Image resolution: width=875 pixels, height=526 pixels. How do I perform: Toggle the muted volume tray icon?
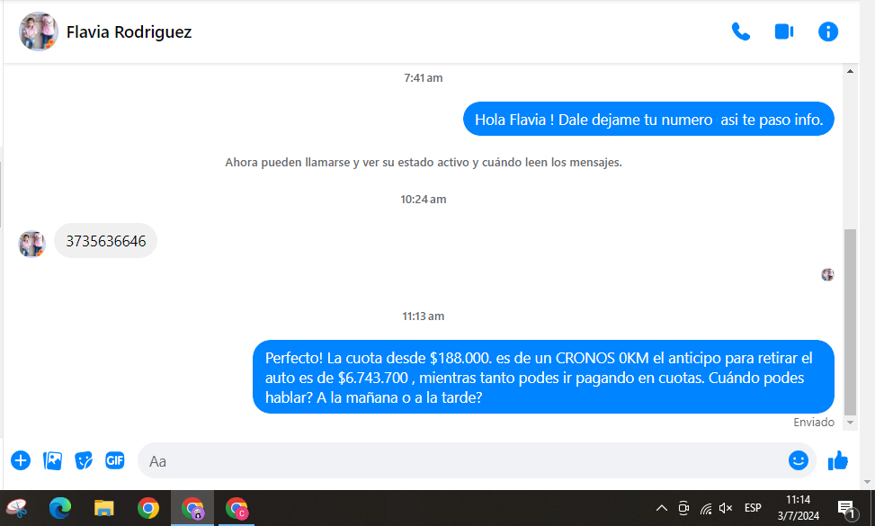tap(726, 508)
